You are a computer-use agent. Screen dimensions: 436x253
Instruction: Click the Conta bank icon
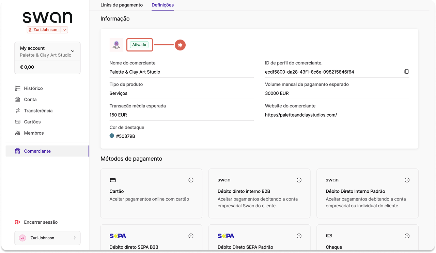pyautogui.click(x=18, y=100)
